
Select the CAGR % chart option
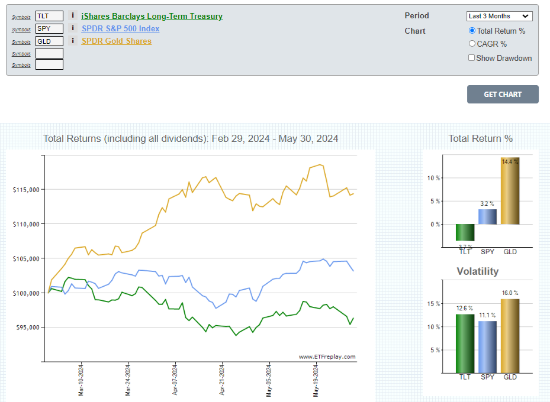click(472, 44)
